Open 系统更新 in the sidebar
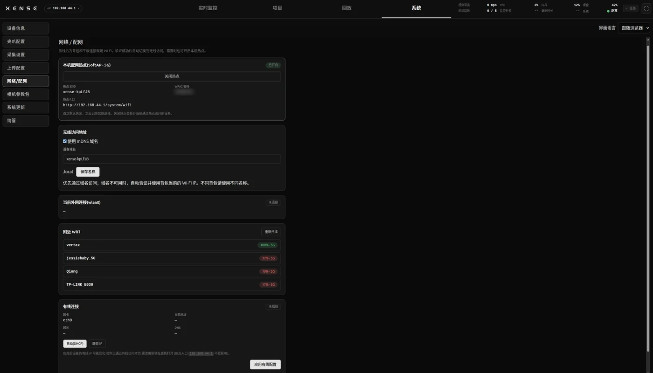The width and height of the screenshot is (653, 373). tap(26, 107)
